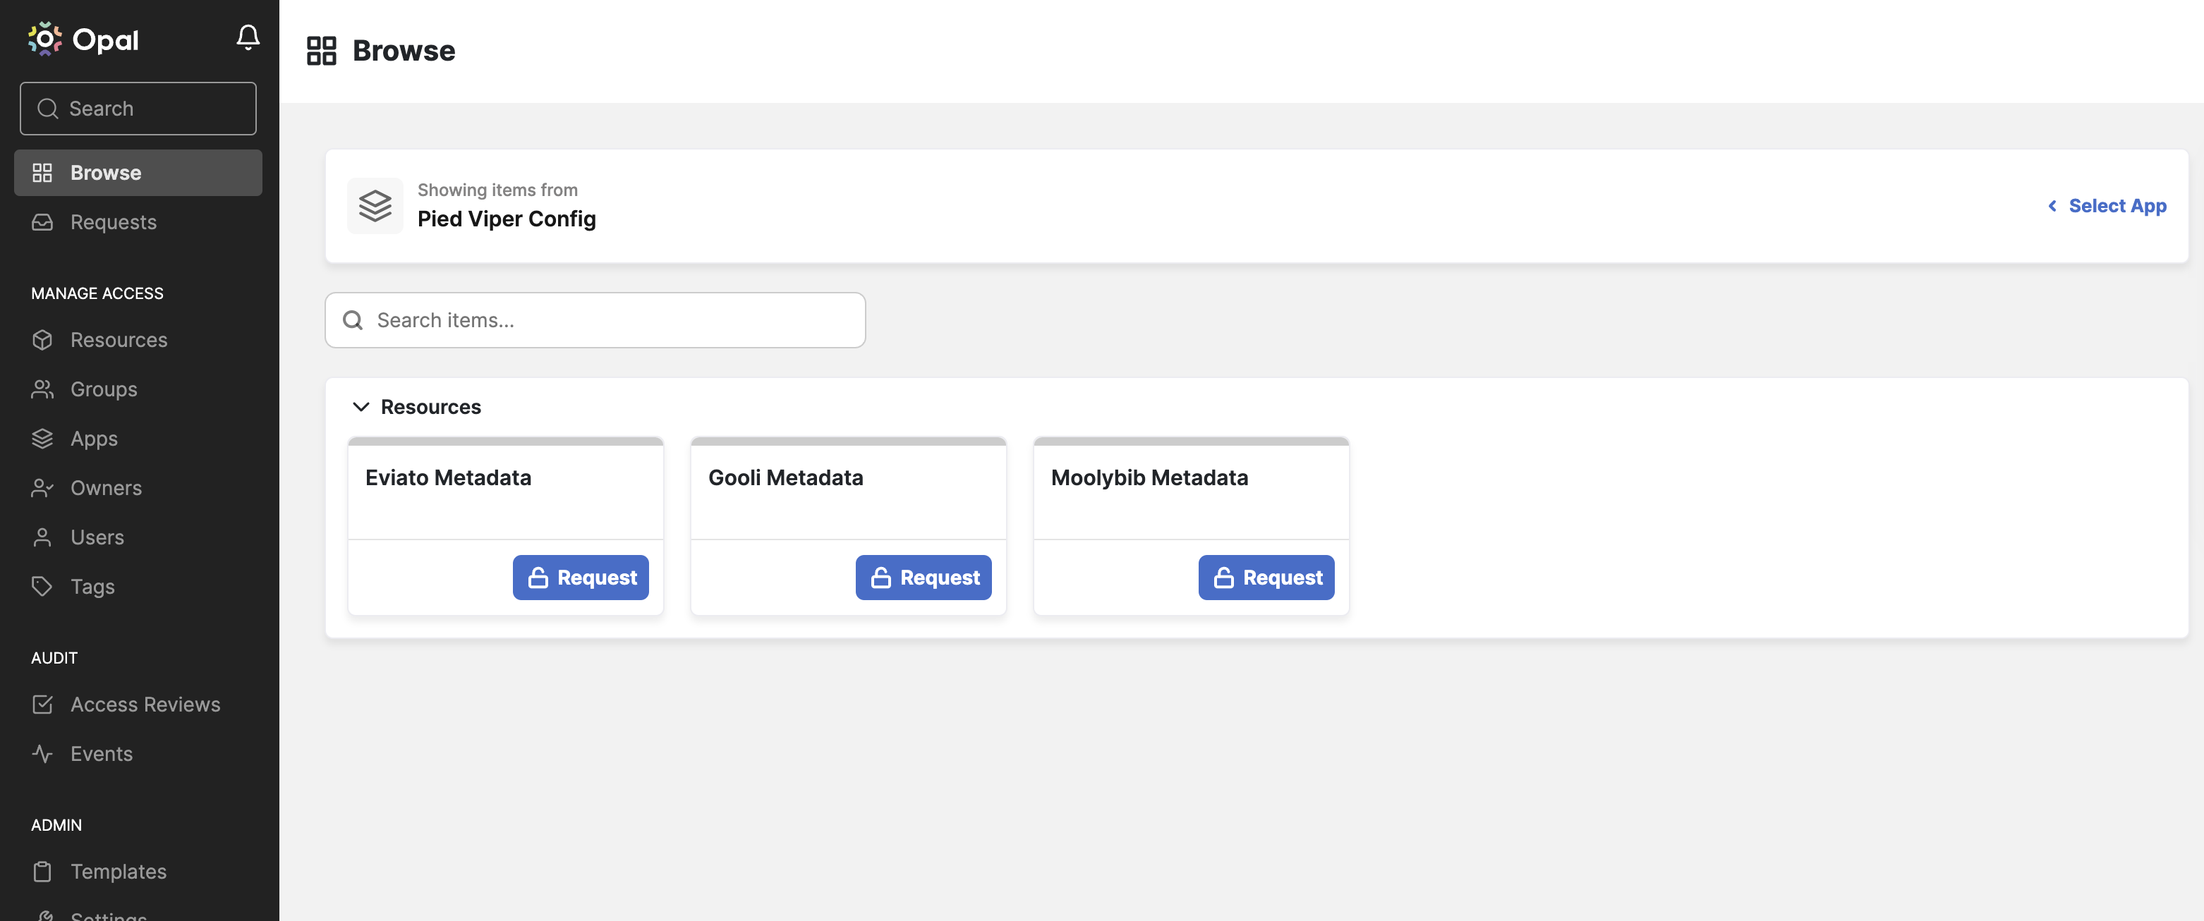Click the Opal logo icon
The width and height of the screenshot is (2204, 921).
(44, 39)
